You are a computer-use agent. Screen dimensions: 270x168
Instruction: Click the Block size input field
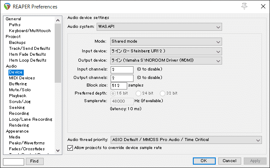(119, 86)
